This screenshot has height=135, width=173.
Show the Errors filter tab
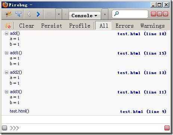click(124, 26)
